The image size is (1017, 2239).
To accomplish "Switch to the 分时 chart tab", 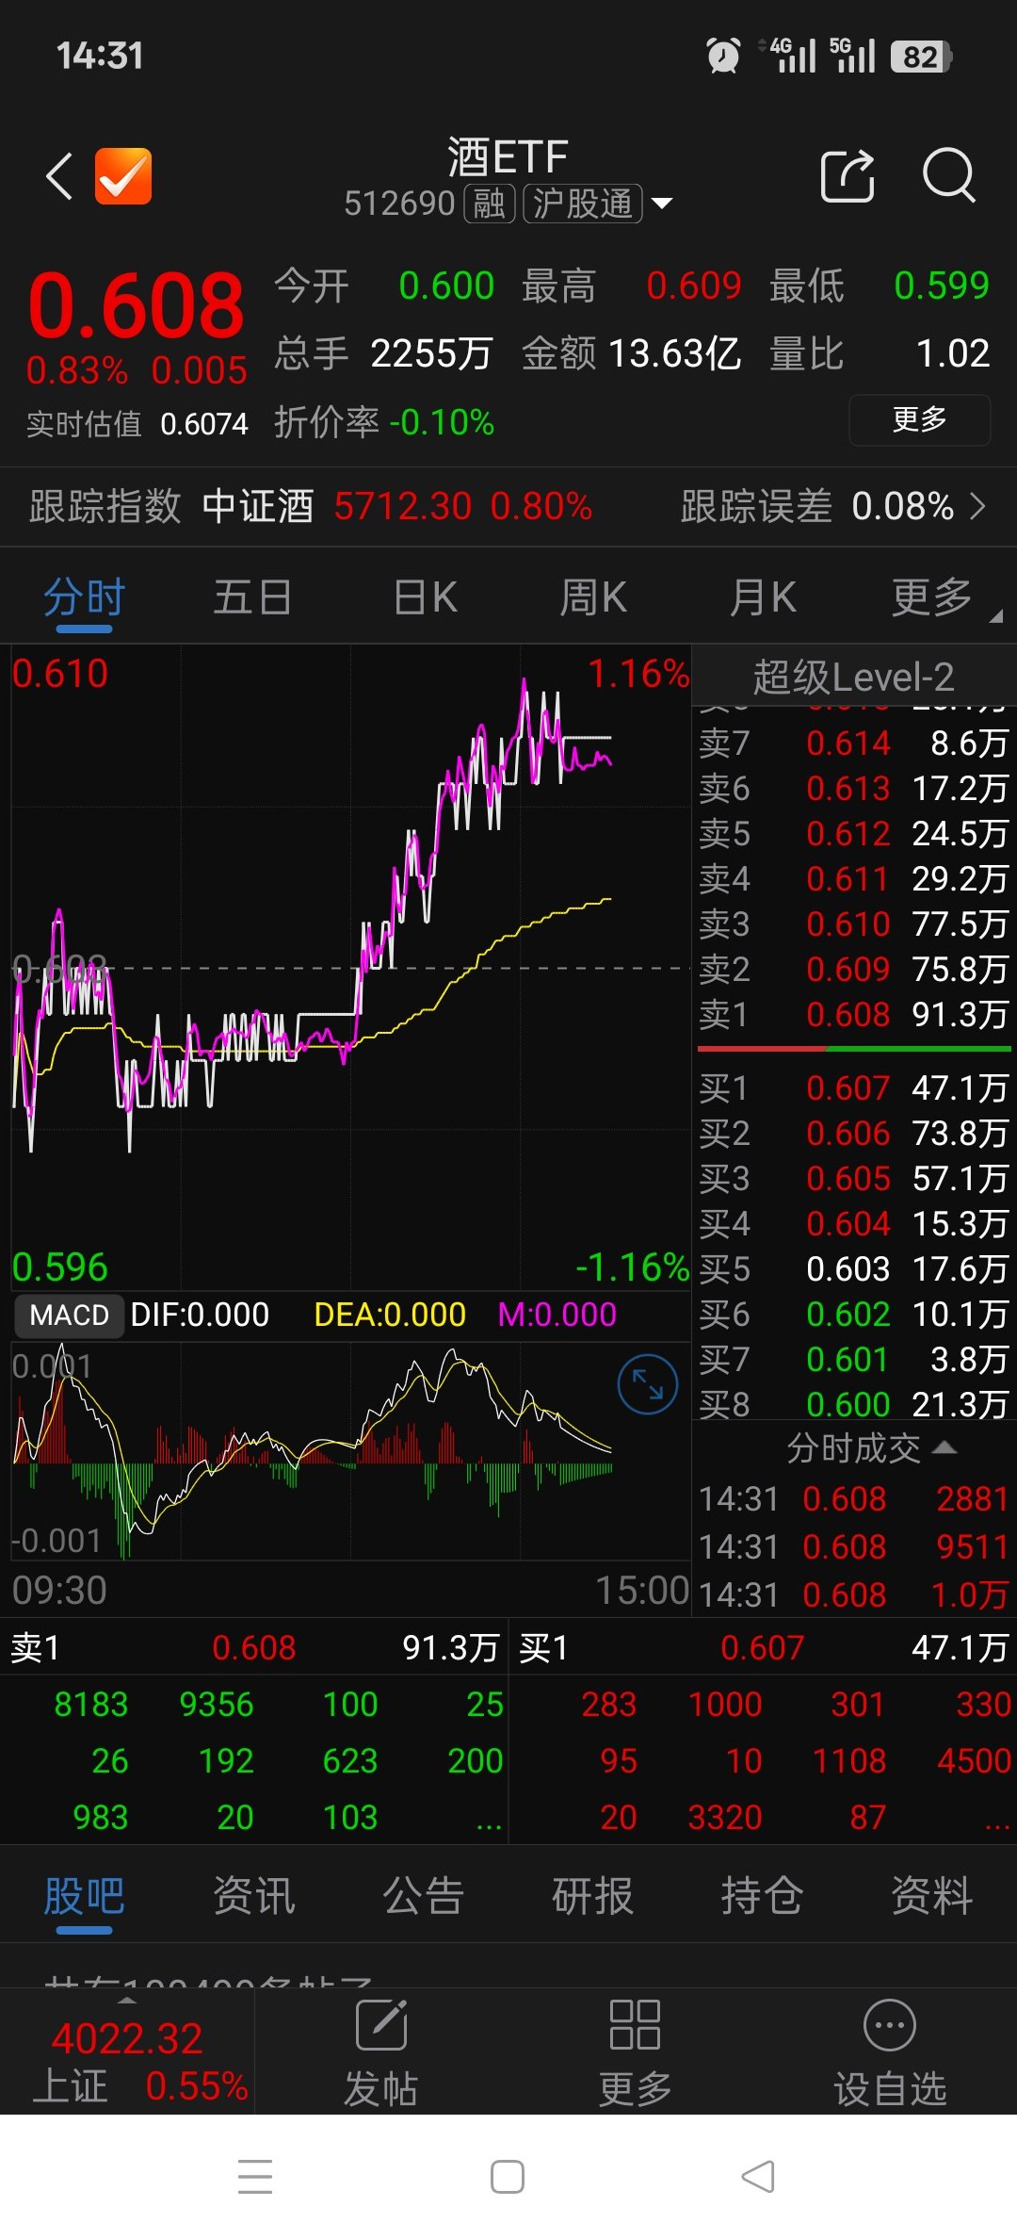I will pos(84,597).
